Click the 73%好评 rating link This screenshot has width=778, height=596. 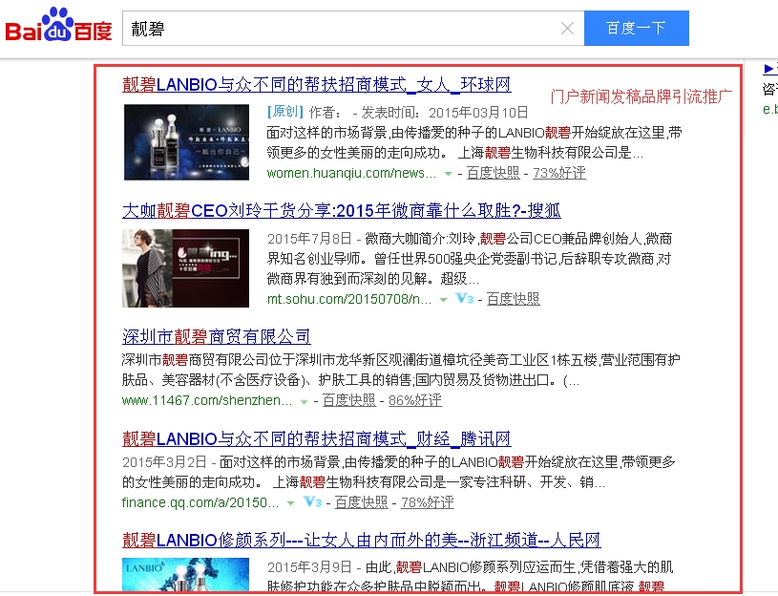(559, 173)
